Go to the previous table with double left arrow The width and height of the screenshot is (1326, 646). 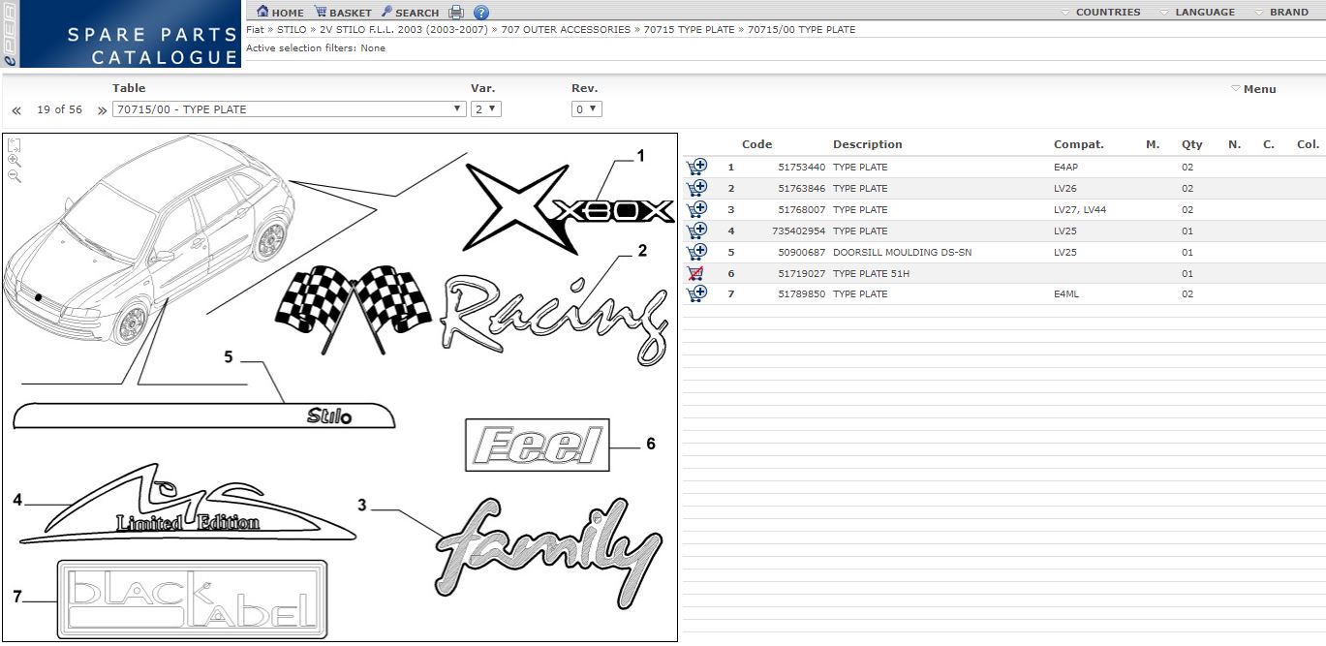[x=16, y=110]
